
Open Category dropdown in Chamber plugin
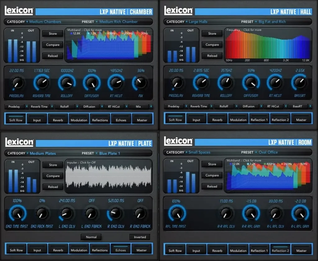tap(34, 22)
